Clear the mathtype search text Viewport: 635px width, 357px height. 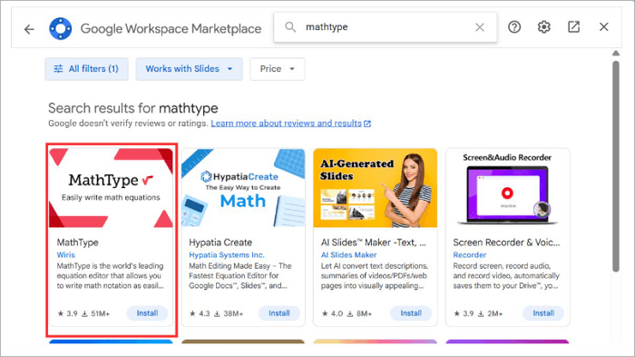[x=480, y=27]
